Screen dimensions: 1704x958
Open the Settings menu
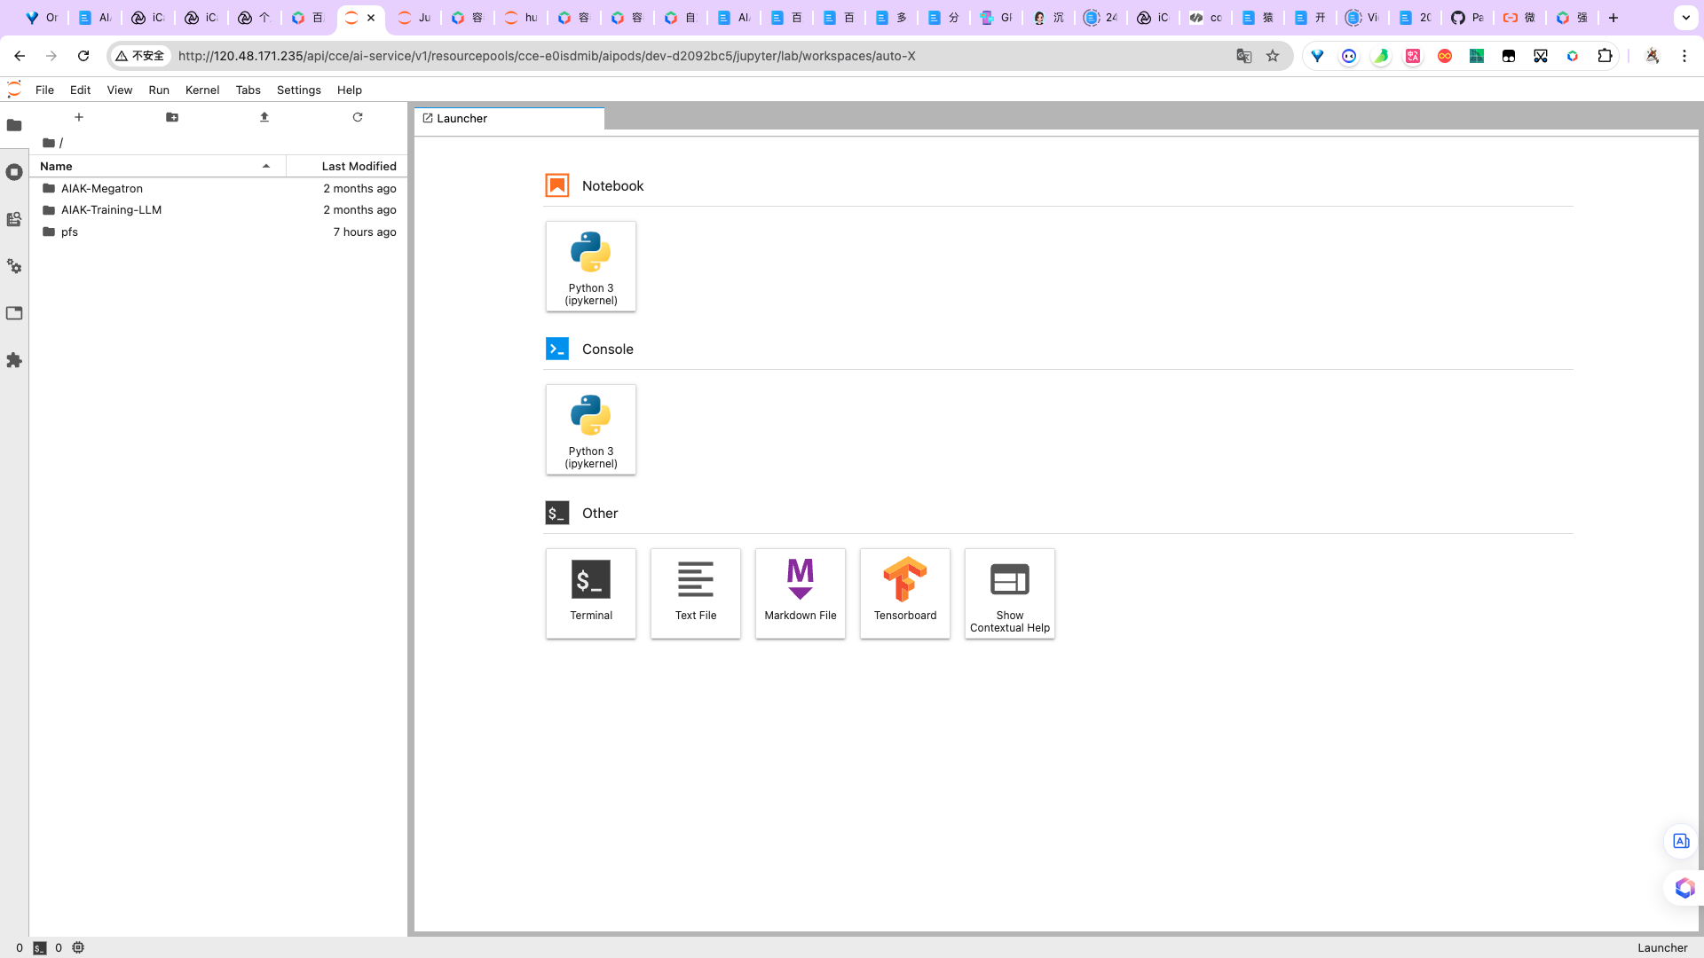[x=298, y=90]
